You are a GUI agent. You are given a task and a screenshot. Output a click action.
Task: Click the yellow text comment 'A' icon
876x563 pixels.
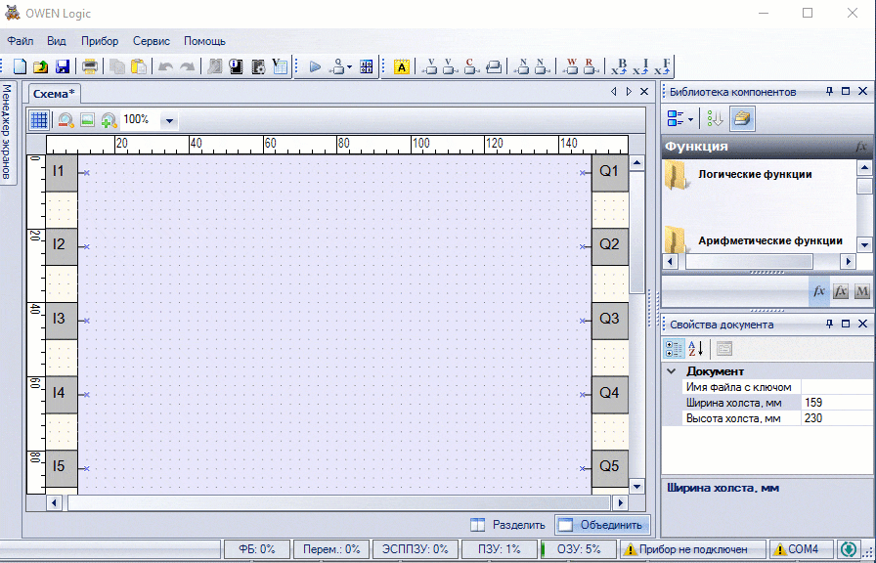[401, 66]
